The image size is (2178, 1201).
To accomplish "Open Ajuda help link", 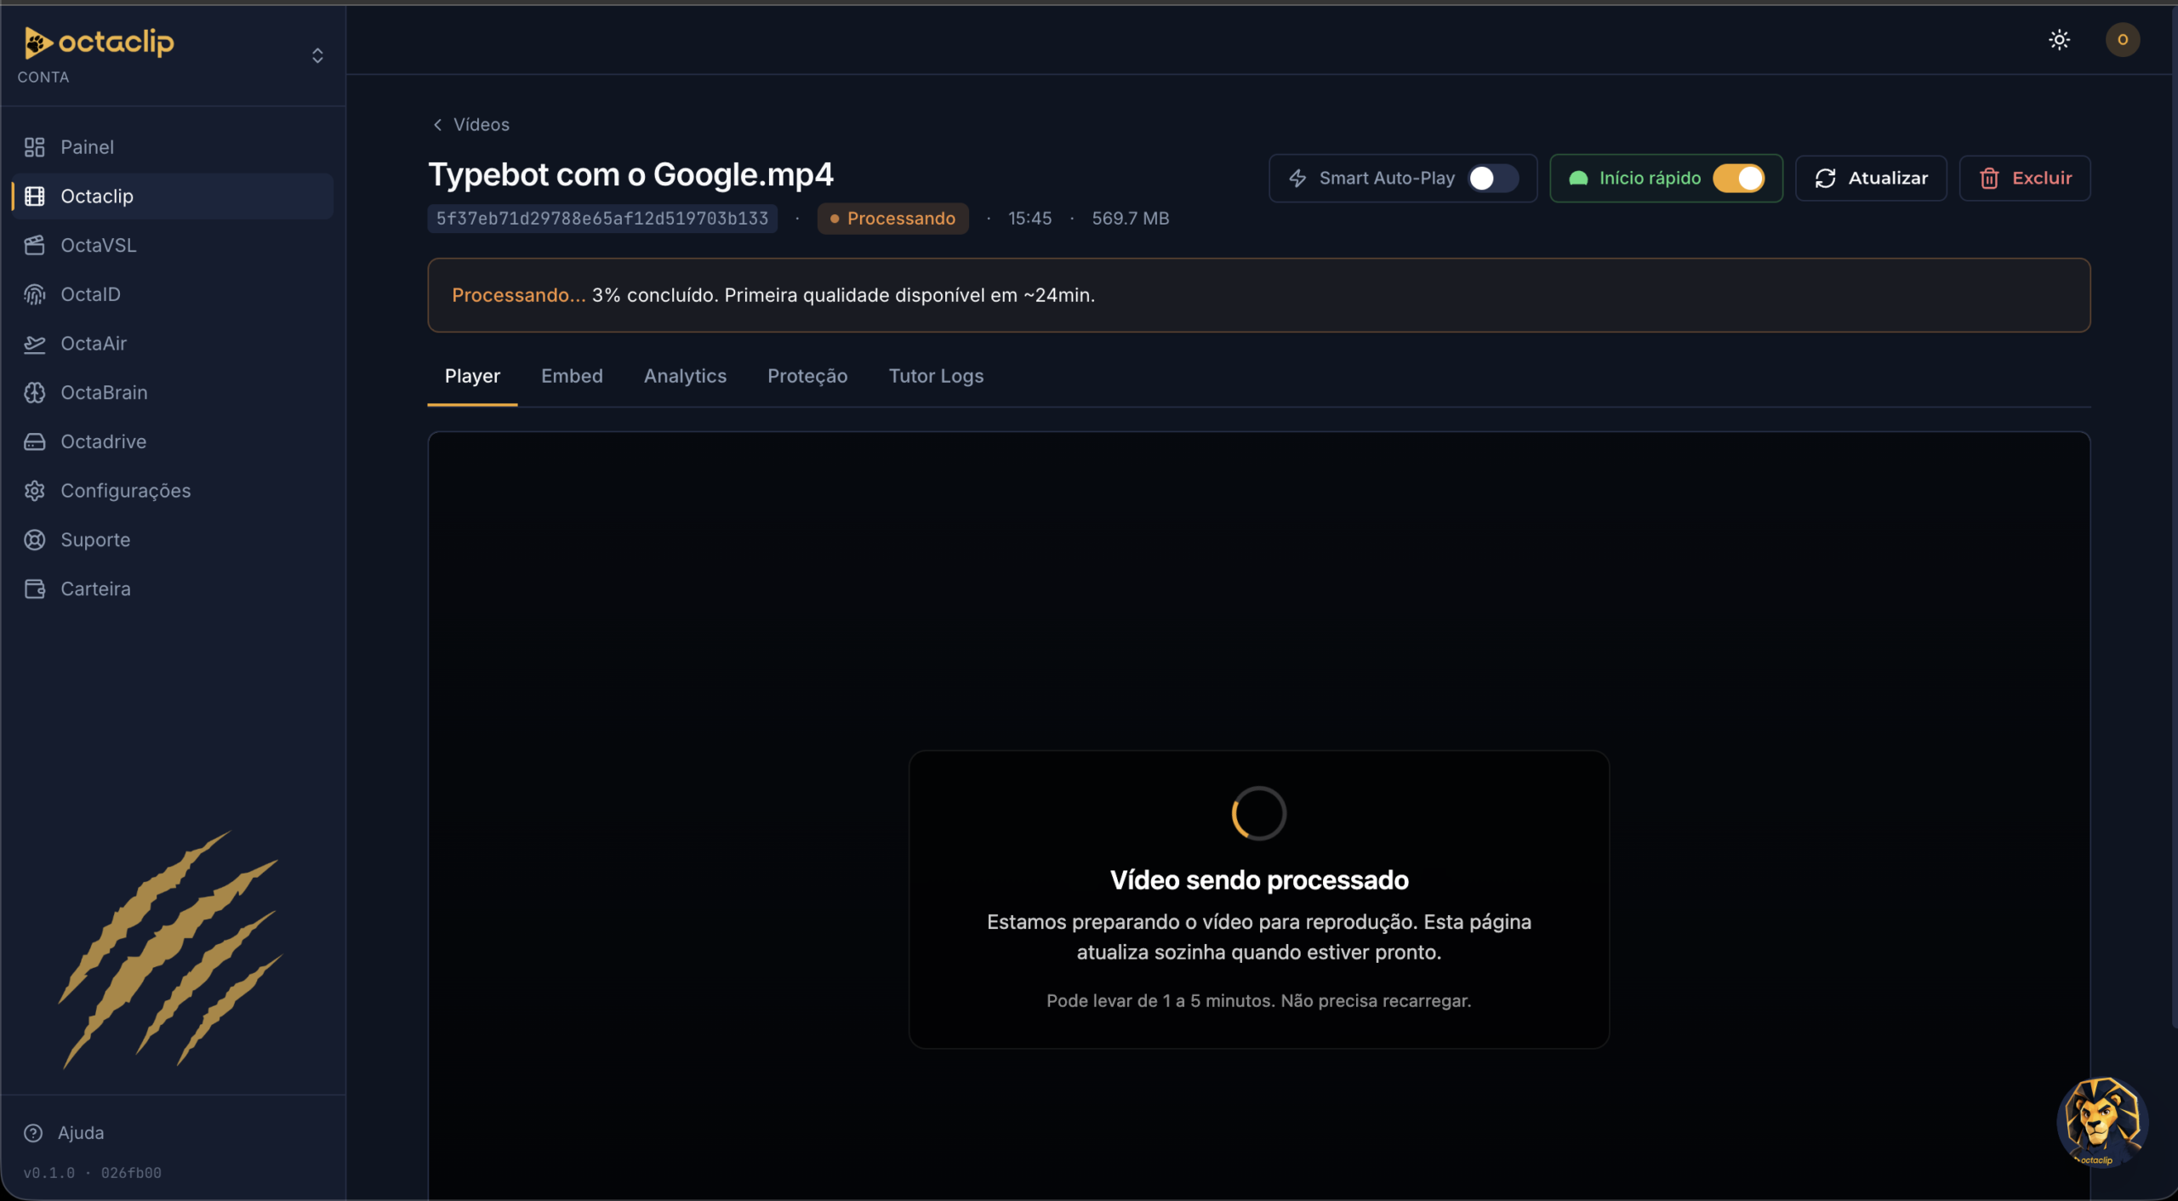I will click(81, 1133).
